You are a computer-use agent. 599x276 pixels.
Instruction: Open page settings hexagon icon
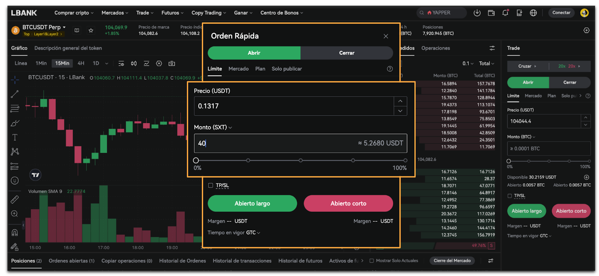pos(587,30)
